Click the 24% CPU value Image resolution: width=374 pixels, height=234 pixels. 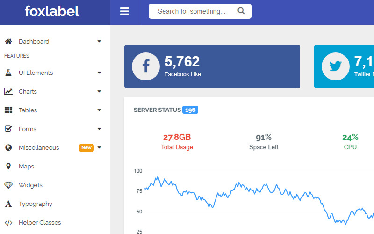[x=350, y=137]
